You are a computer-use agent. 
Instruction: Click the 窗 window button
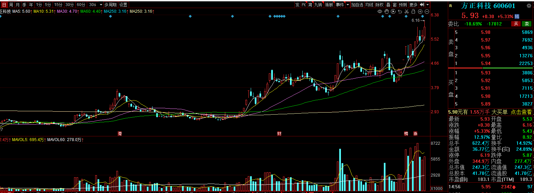coord(395,5)
